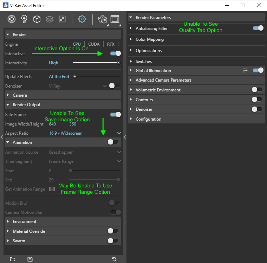Screen dimensions: 267x263
Task: Toggle the Camera Motion Blur switch
Action: [116, 212]
